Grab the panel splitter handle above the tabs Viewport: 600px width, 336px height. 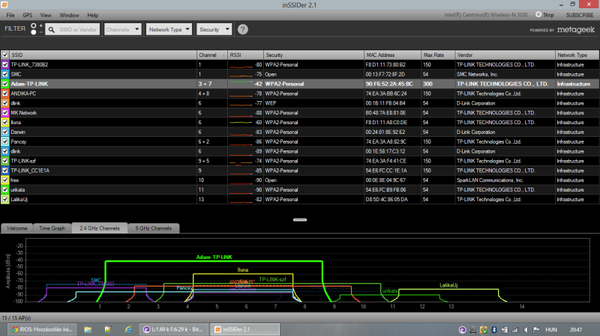tap(300, 219)
